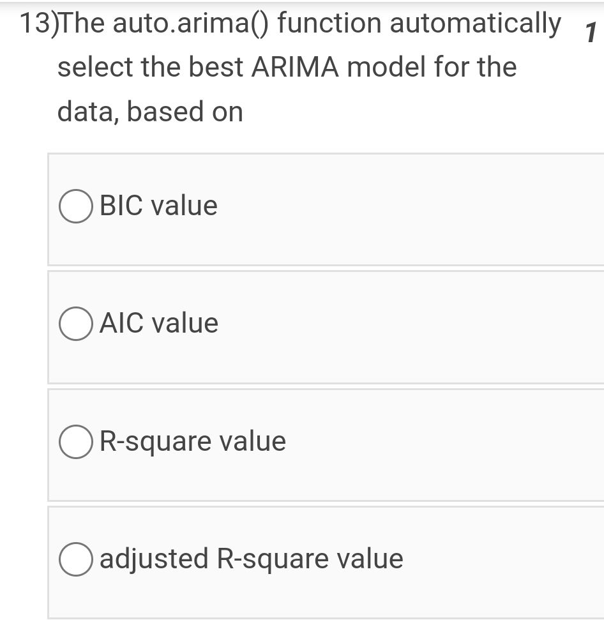Click the AIC value label text
Viewport: 604px width, 620px height.
coord(157,323)
